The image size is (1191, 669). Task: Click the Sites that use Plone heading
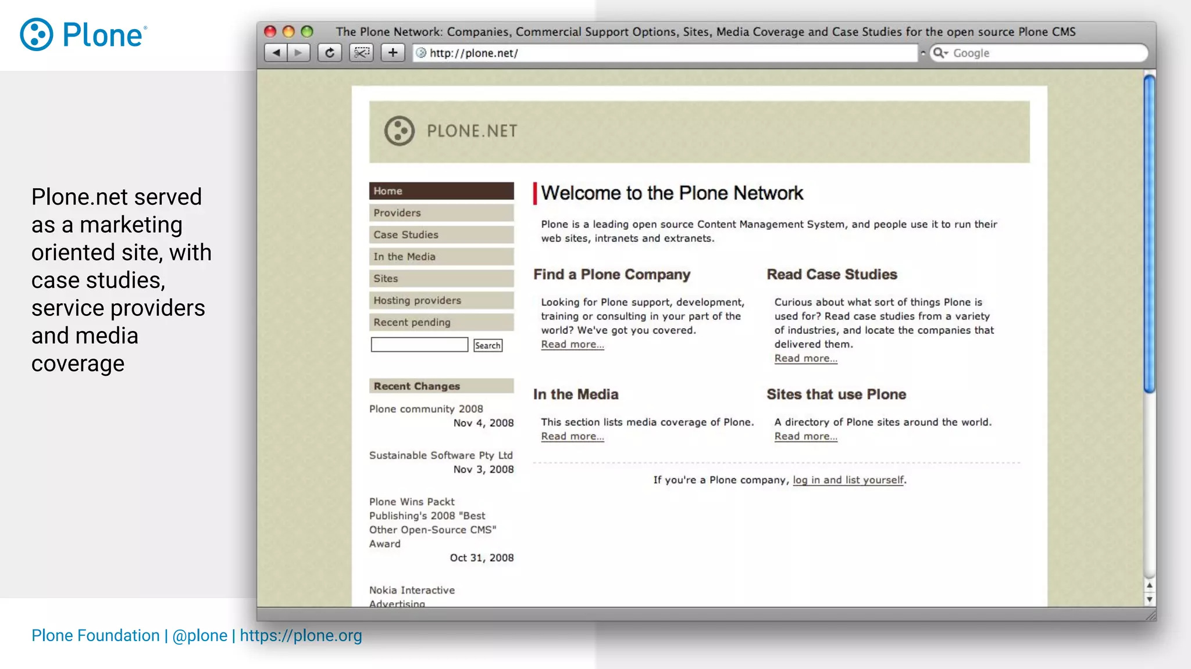[836, 394]
